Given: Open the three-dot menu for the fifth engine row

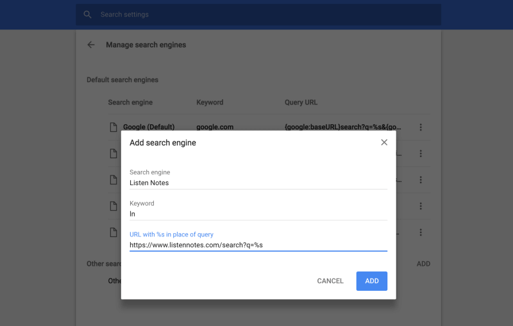Looking at the screenshot, I should click(421, 232).
